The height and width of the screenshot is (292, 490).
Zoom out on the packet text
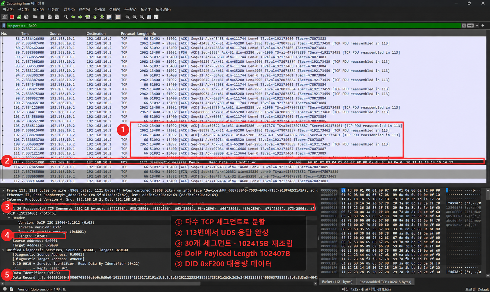click(135, 17)
